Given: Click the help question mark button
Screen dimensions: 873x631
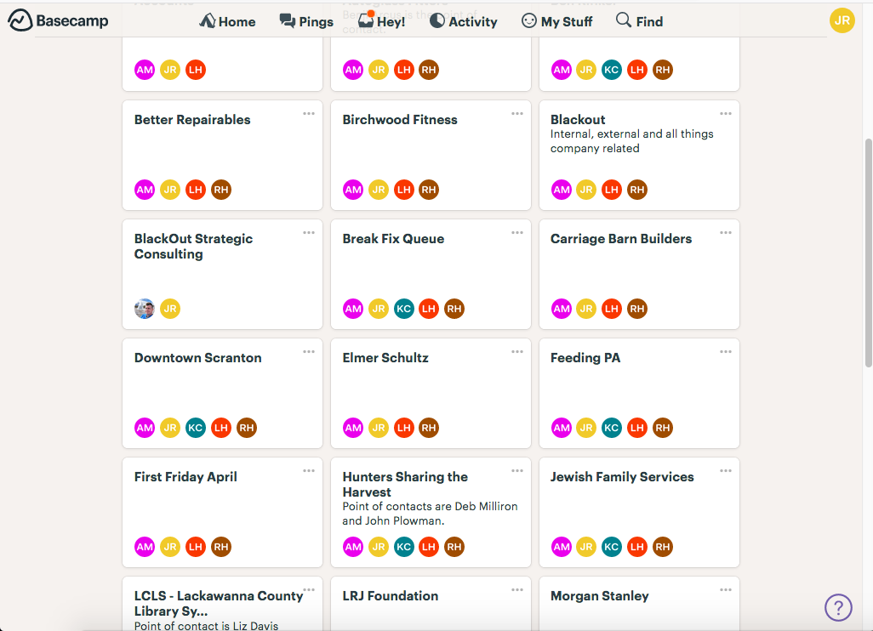Looking at the screenshot, I should 838,608.
